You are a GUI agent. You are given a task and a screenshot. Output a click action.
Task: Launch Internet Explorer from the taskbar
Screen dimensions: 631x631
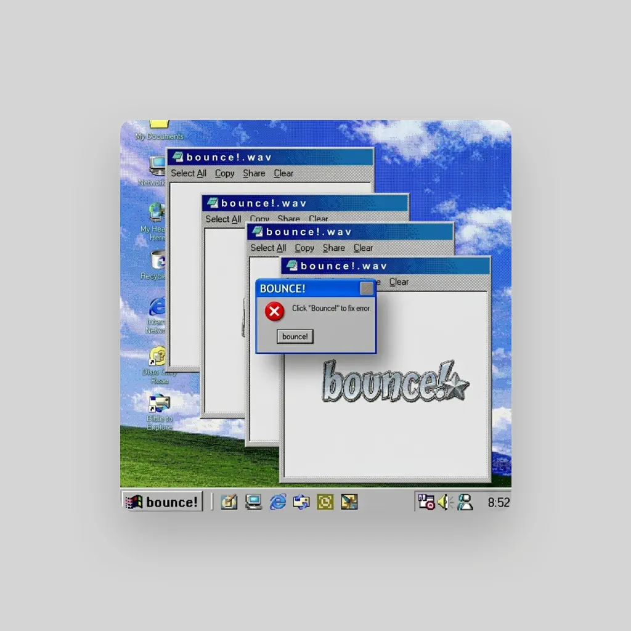[x=278, y=502]
